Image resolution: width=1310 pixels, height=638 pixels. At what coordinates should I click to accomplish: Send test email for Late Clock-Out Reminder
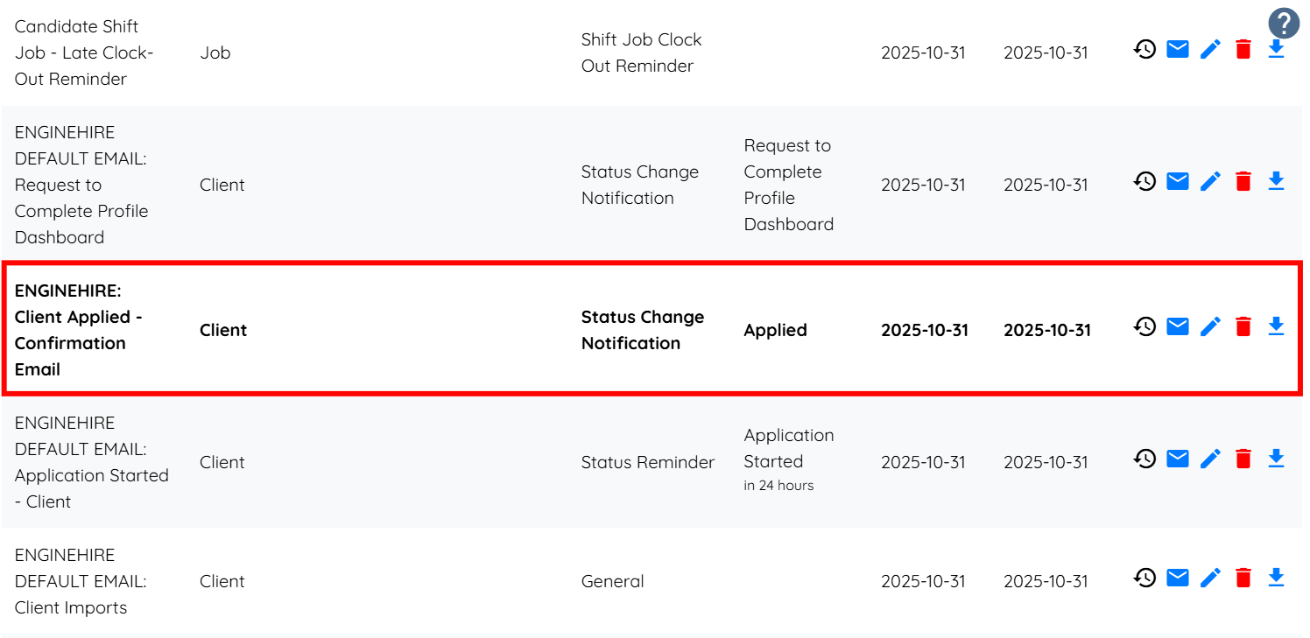tap(1178, 49)
